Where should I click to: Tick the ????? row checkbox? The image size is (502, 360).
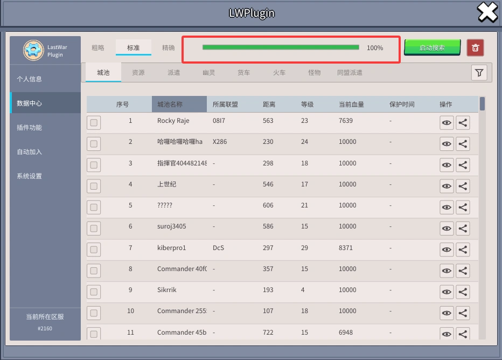tap(94, 207)
